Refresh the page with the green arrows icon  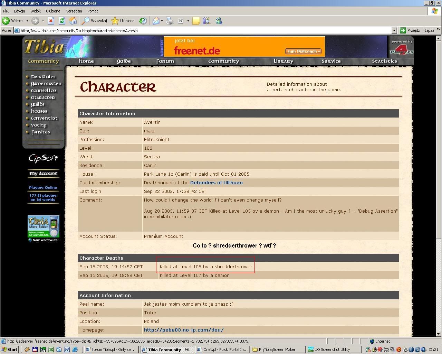[x=62, y=21]
